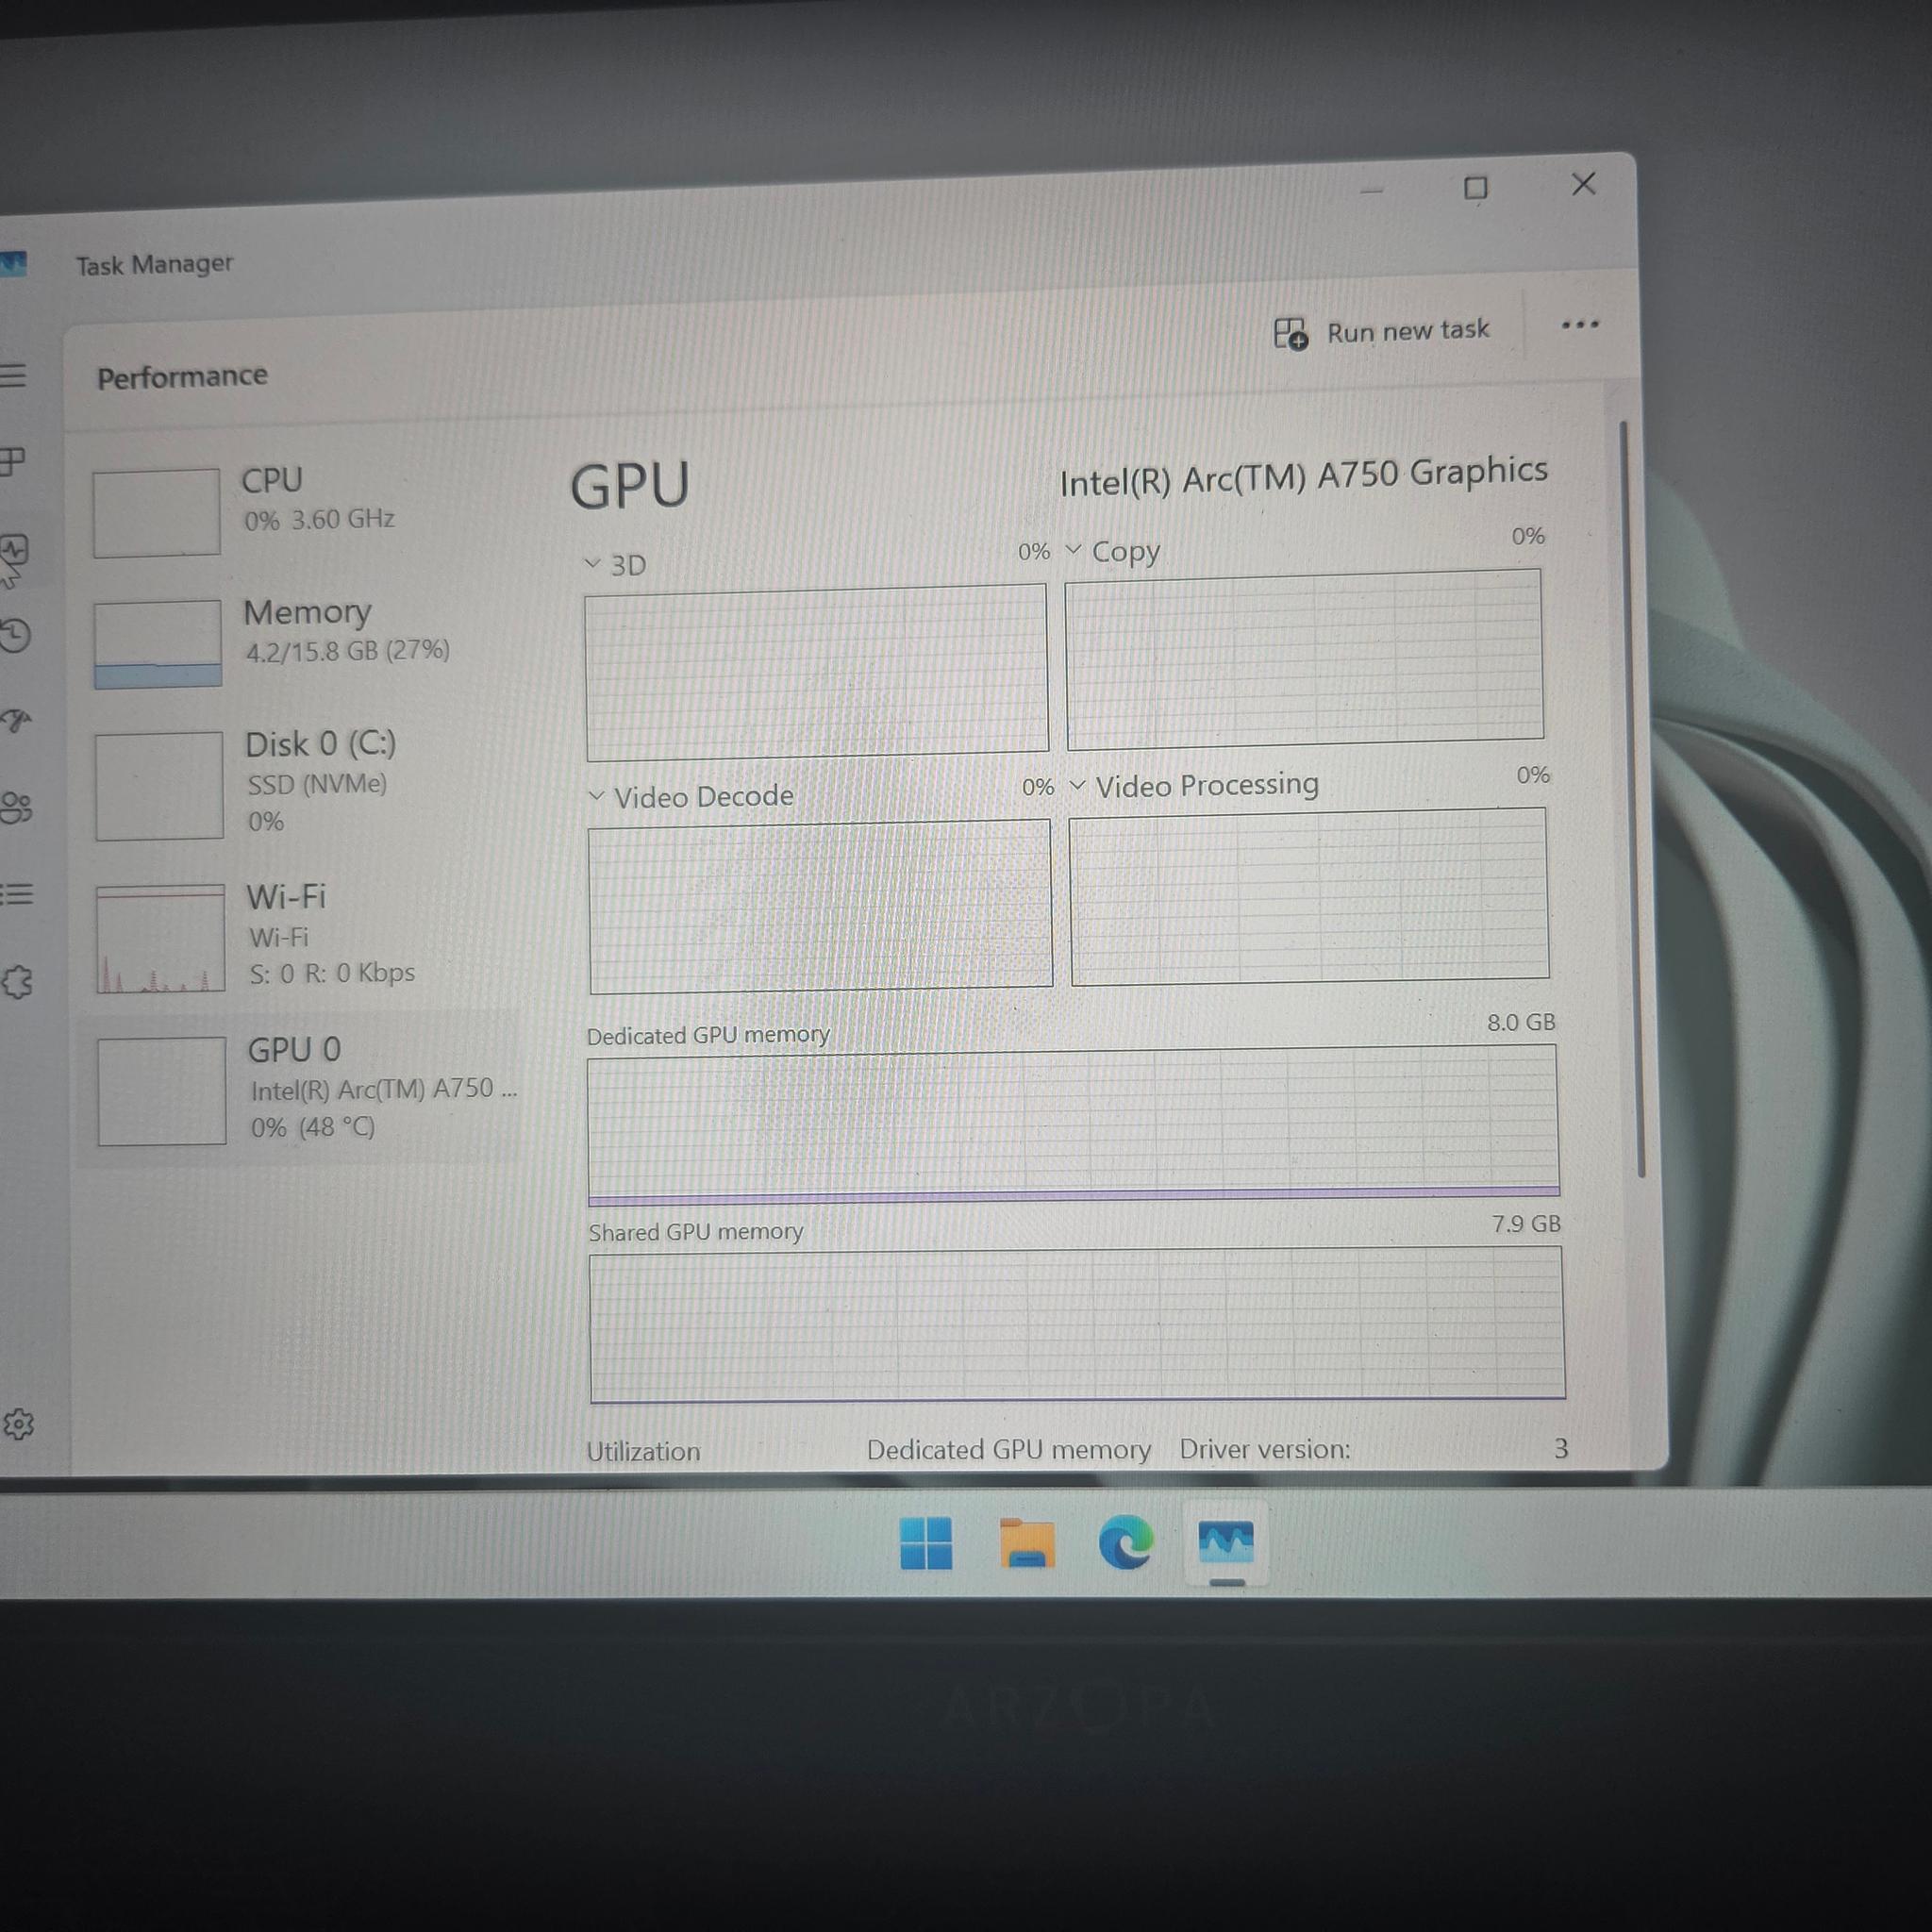Image resolution: width=1932 pixels, height=1932 pixels.
Task: Open the hamburger navigation menu
Action: coord(13,375)
